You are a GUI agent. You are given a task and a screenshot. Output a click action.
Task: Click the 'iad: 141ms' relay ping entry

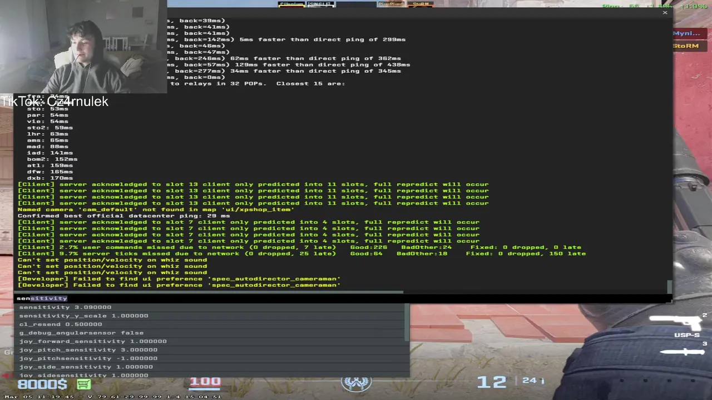click(x=50, y=153)
